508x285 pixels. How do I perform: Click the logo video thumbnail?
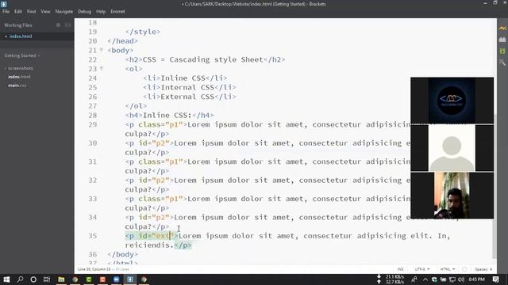(x=452, y=101)
